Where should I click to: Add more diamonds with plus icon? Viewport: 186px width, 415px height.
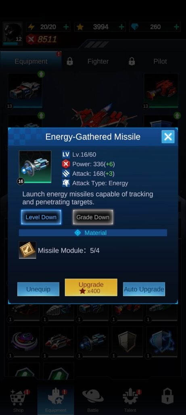click(176, 27)
